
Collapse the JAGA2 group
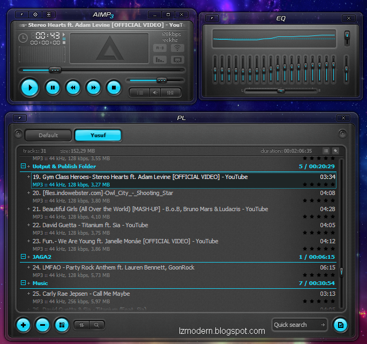coord(23,257)
